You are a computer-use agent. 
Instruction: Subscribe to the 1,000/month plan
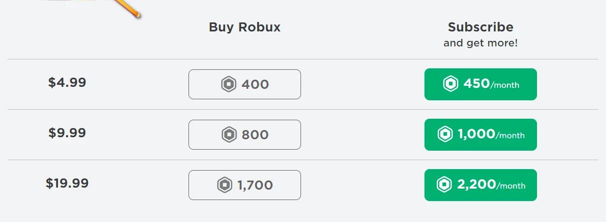pyautogui.click(x=480, y=135)
